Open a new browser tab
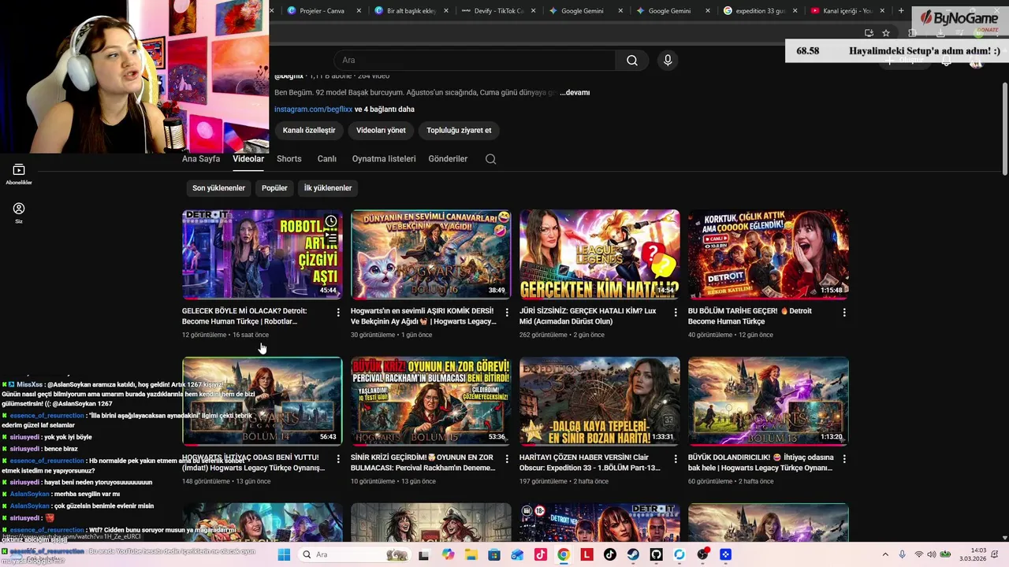This screenshot has width=1009, height=567. pyautogui.click(x=901, y=11)
